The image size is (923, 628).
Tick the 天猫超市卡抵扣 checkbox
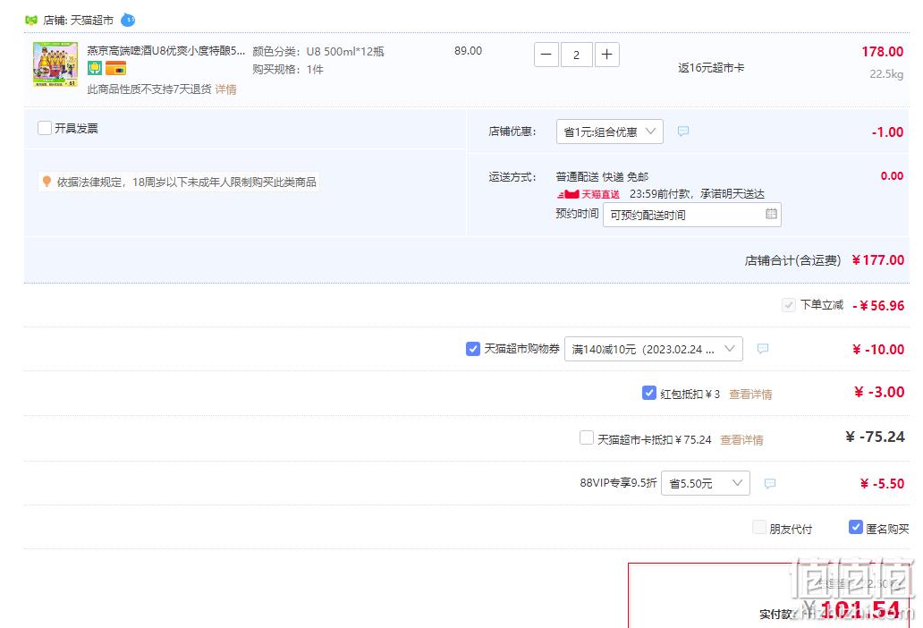pyautogui.click(x=587, y=437)
